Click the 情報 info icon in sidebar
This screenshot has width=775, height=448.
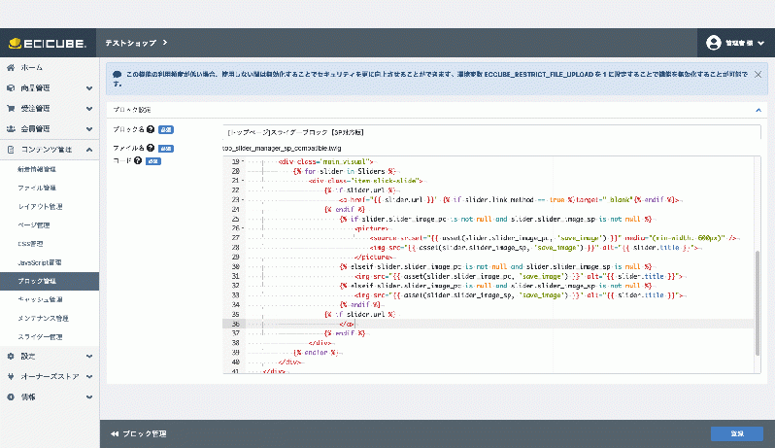11,397
